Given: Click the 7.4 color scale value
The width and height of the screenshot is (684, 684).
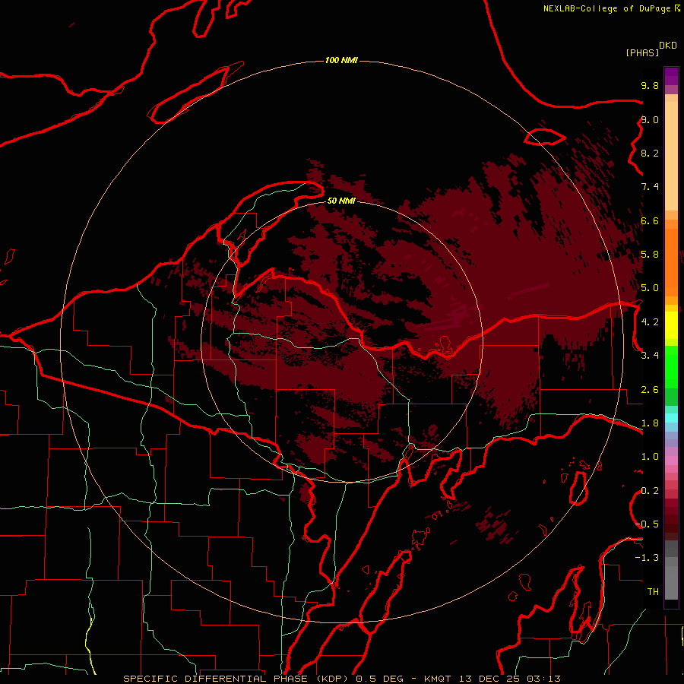Looking at the screenshot, I should pos(650,187).
